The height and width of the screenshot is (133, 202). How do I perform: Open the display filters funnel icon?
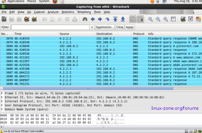pyautogui.click(x=191, y=19)
